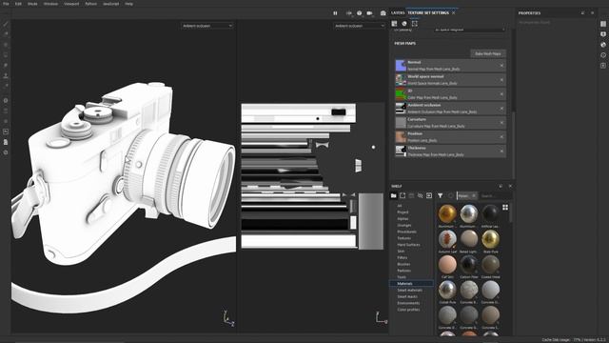This screenshot has width=609, height=343.
Task: Toggle the Shelf folder tree icon
Action: [393, 195]
